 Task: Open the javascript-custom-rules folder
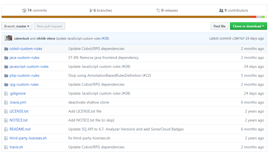pos(29,66)
